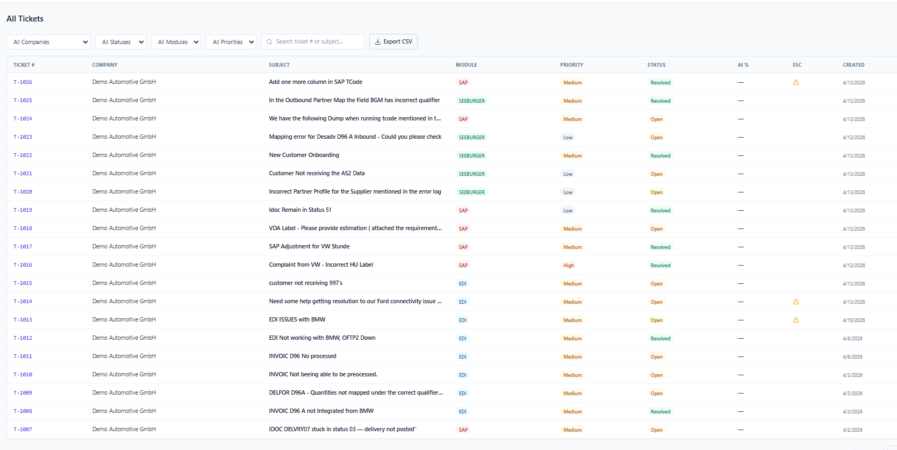Click the escalation warning icon for T-1026
The width and height of the screenshot is (897, 450).
click(x=796, y=82)
